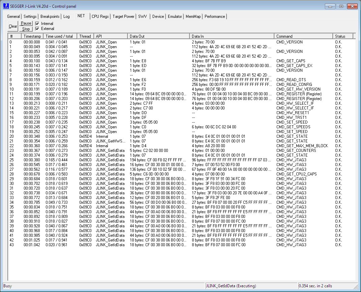Image resolution: width=361 pixels, height=292 pixels.
Task: Switch to the Device tab
Action: [x=158, y=17]
